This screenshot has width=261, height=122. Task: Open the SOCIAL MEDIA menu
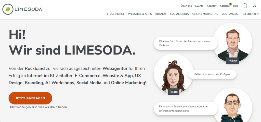[179, 14]
